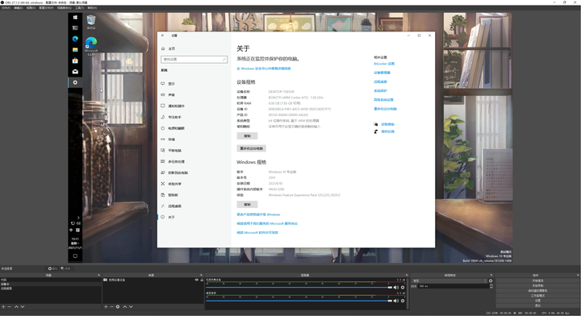This screenshot has height=316, width=581.
Task: Select 关于 in captured Settings sidebar
Action: click(x=194, y=217)
